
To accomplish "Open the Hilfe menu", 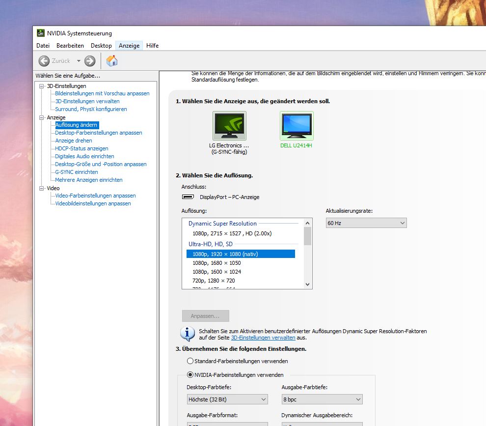I will [x=153, y=46].
